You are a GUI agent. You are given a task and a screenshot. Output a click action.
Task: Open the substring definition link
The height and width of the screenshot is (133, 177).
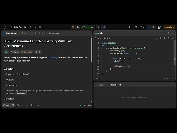click(x=53, y=58)
